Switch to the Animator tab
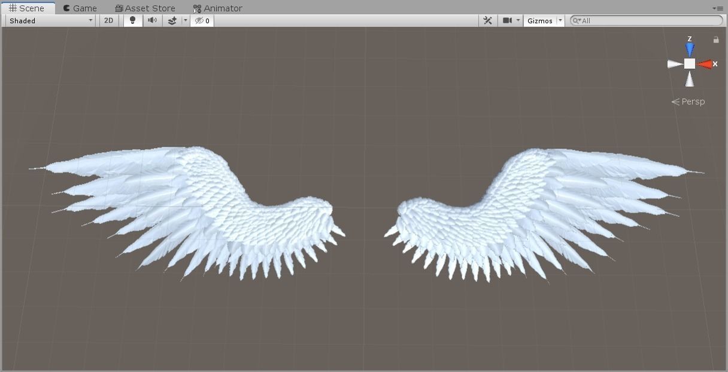The width and height of the screenshot is (728, 372). coord(218,8)
